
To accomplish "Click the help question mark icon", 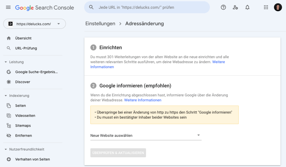I will tap(223, 7).
